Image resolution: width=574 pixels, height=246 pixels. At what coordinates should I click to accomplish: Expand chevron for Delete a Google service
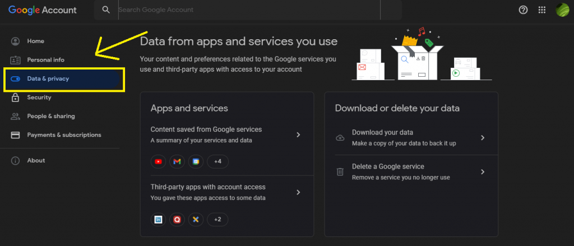pyautogui.click(x=483, y=171)
